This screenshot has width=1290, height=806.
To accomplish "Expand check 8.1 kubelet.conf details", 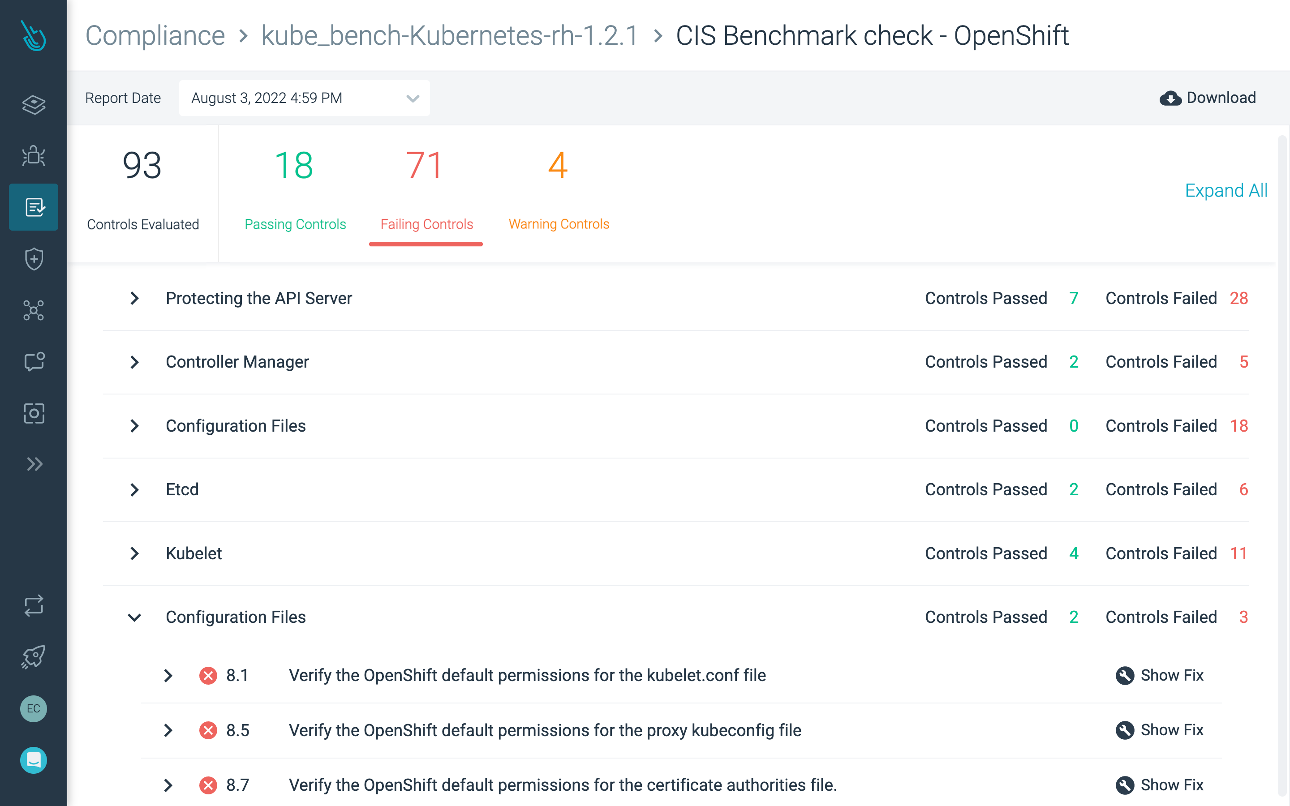I will point(168,675).
